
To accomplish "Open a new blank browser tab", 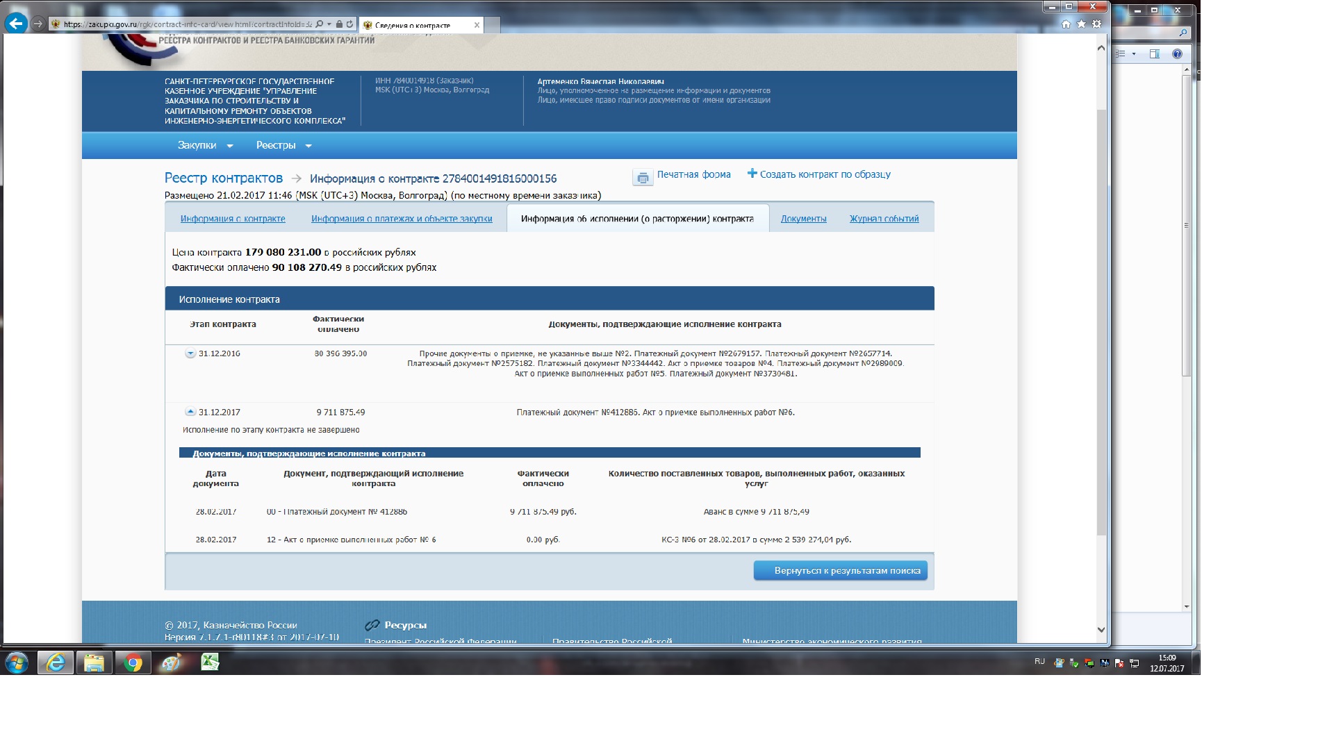I will (492, 25).
